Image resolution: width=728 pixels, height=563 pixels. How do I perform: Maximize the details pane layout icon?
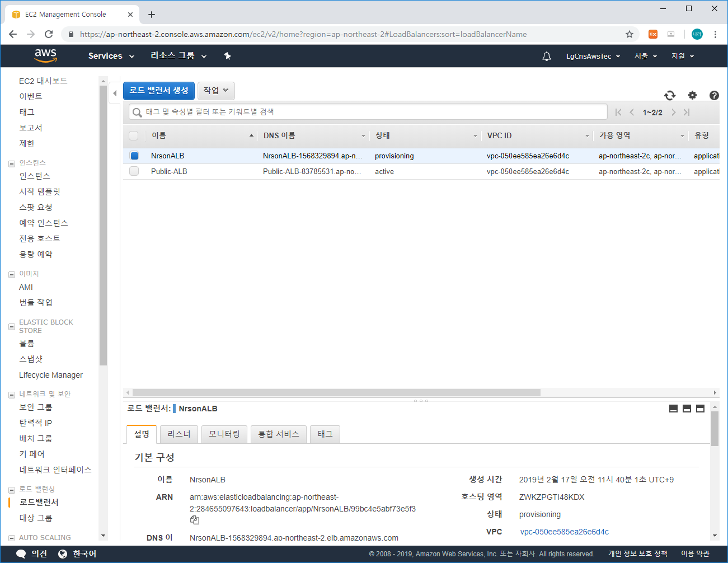click(700, 409)
